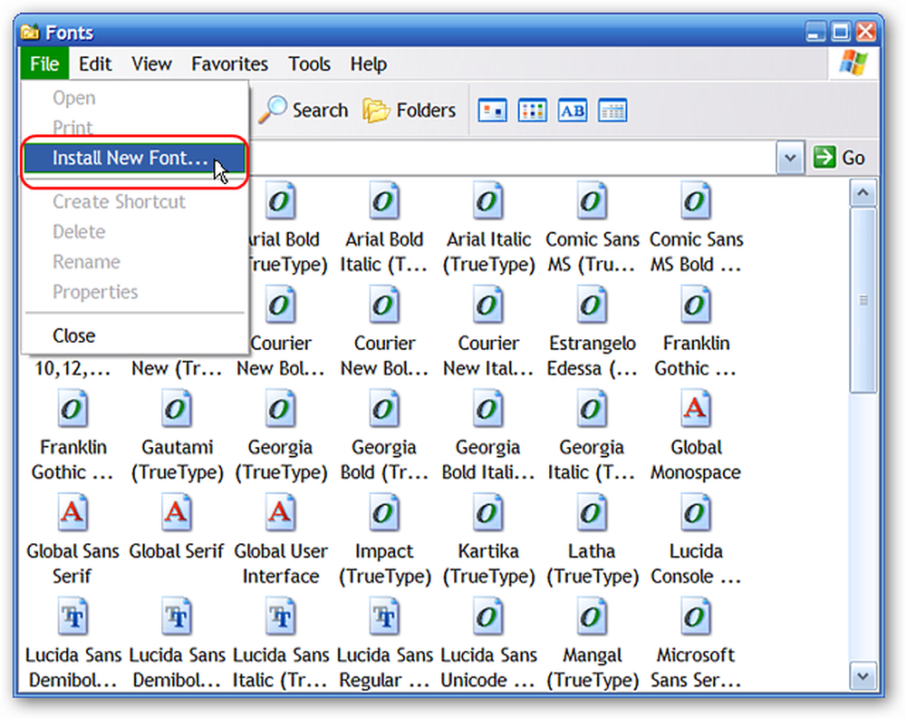Select the Georgia Italic font icon

point(593,409)
